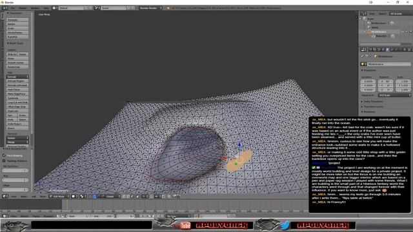Click the Blender logo icon in info header

click(168, 8)
